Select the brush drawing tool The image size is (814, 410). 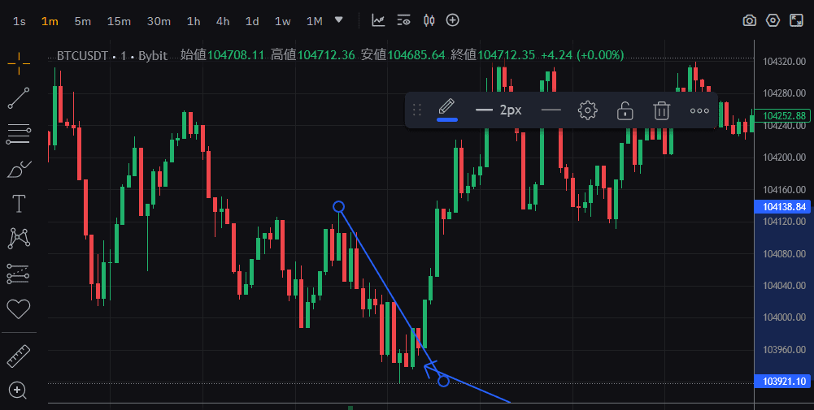point(18,169)
